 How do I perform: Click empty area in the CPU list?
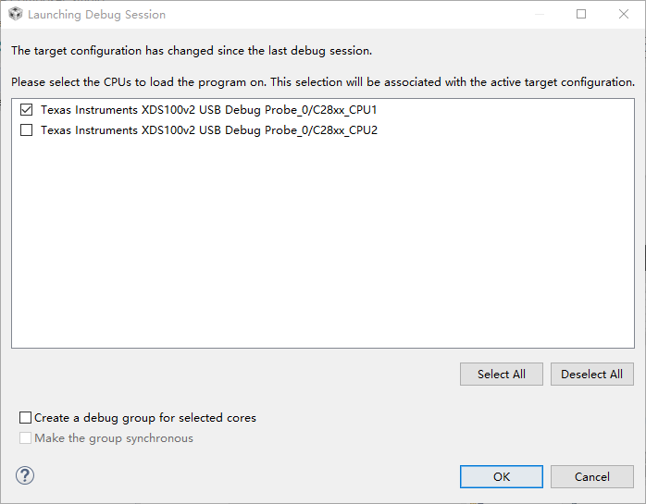point(322,250)
